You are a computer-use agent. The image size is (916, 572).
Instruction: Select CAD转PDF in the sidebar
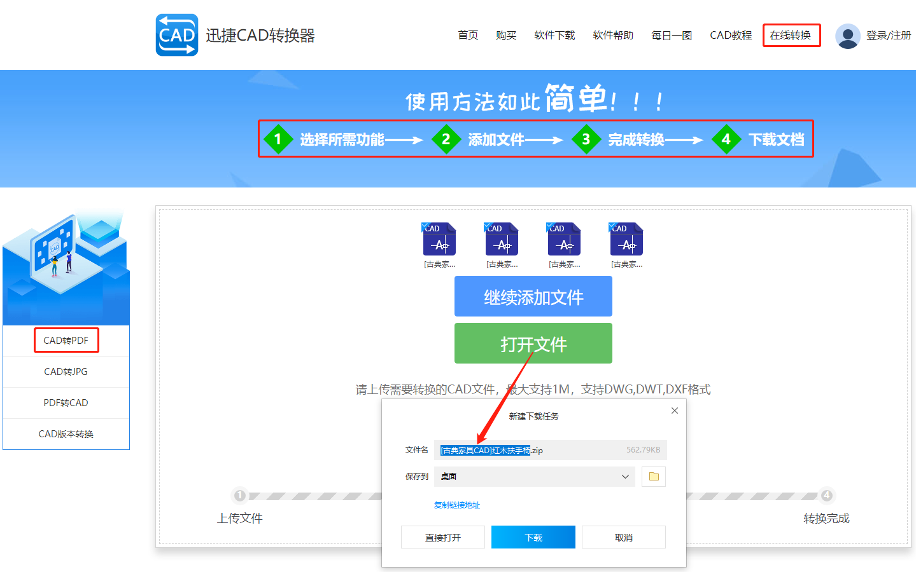tap(66, 341)
